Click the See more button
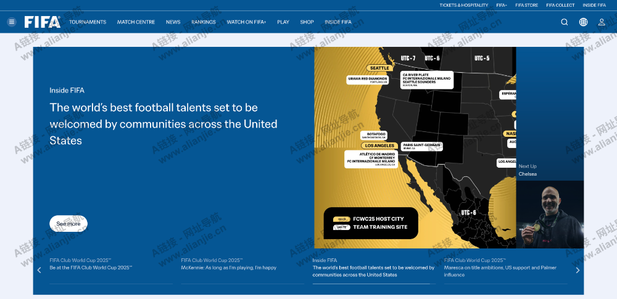This screenshot has width=617, height=299. tap(68, 223)
